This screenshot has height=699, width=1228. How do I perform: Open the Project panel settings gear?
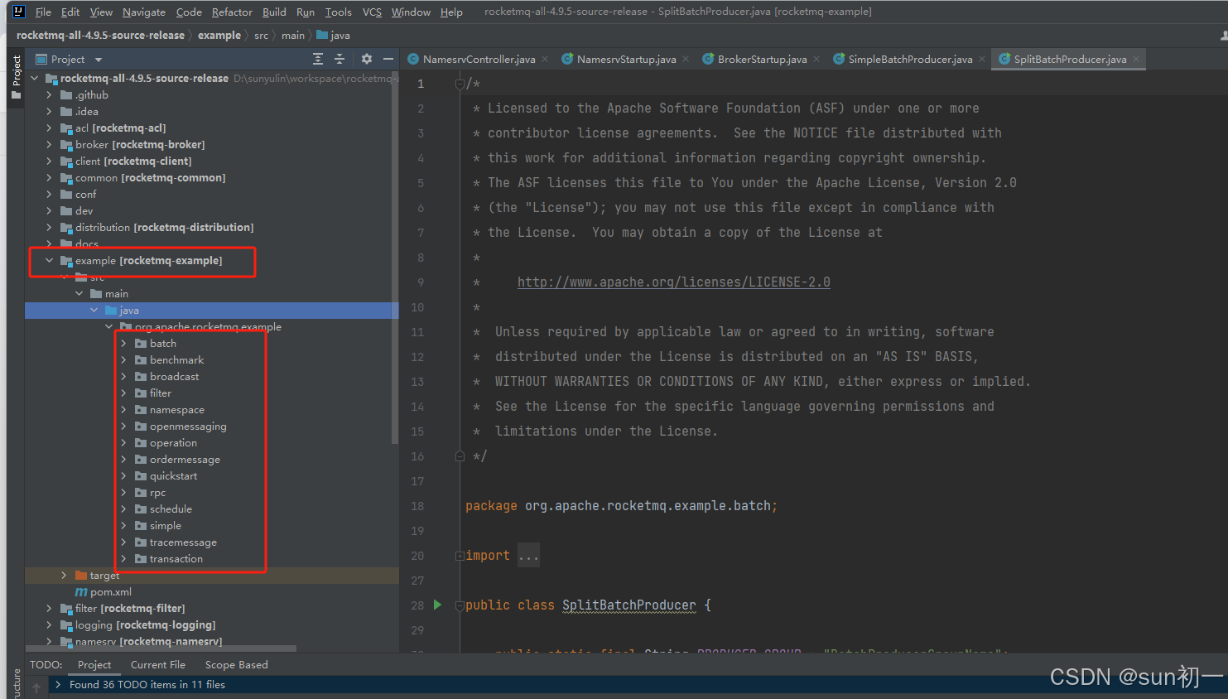pyautogui.click(x=365, y=59)
